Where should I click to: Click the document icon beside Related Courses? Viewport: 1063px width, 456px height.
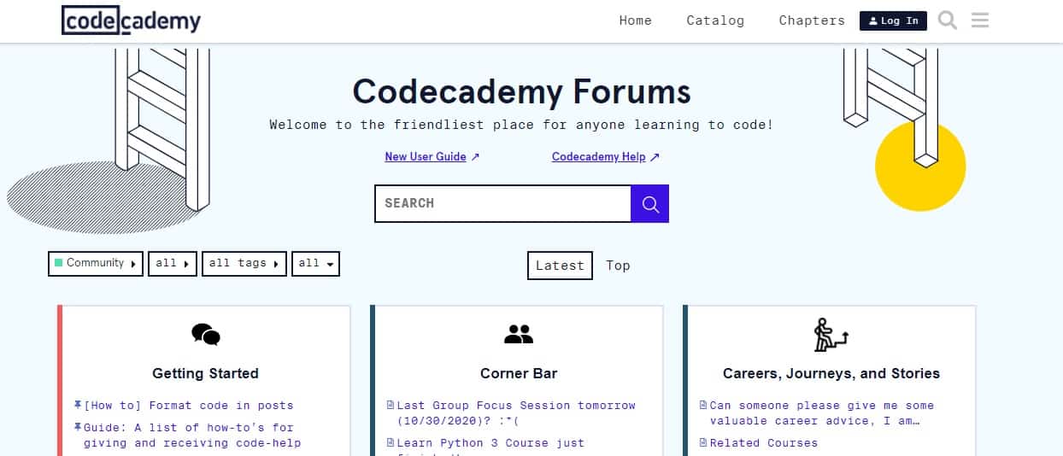703,442
